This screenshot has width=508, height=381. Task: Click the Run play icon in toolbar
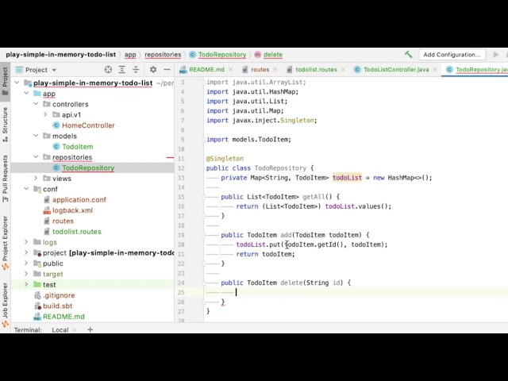click(495, 55)
